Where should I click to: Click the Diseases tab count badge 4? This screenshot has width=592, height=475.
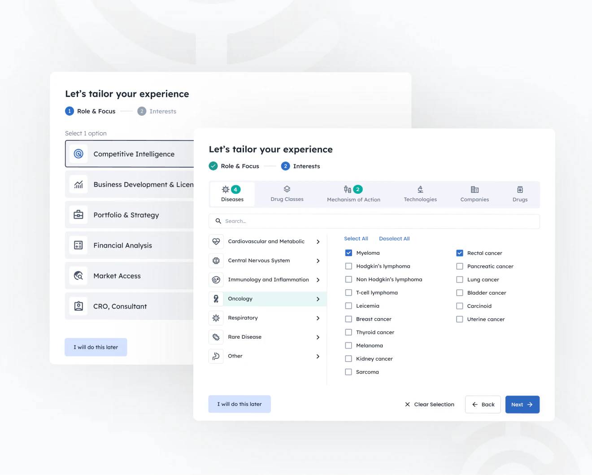[x=235, y=189]
